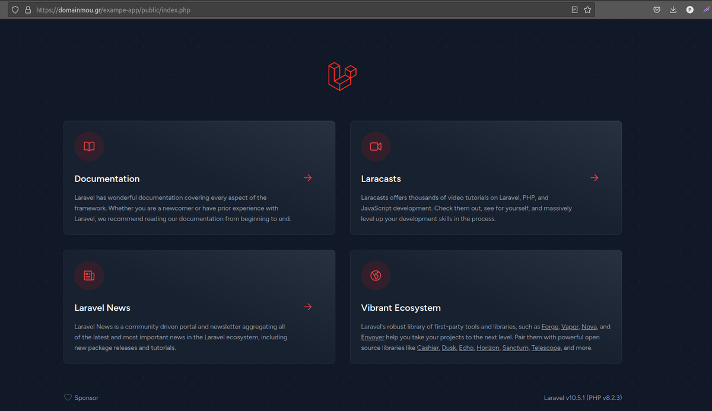Open the Cashier link

pyautogui.click(x=428, y=348)
